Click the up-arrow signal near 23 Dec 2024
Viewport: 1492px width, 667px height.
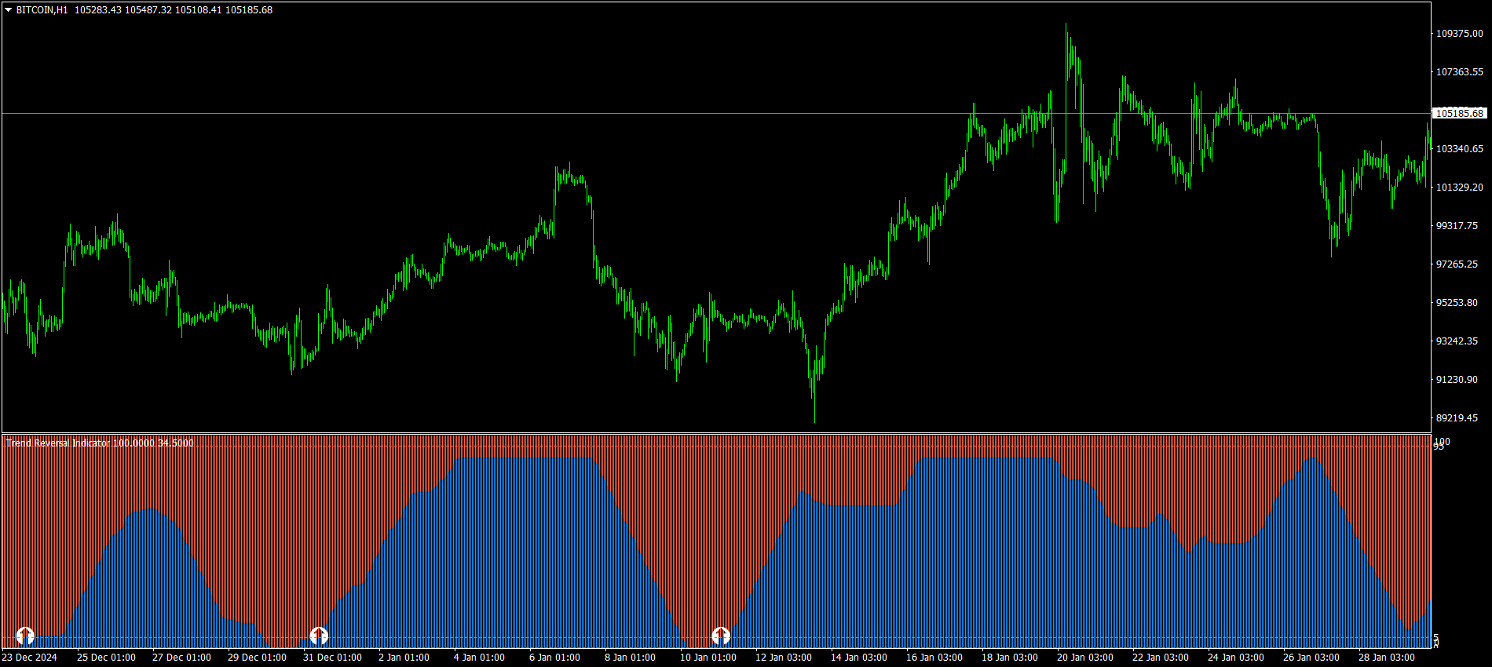pyautogui.click(x=25, y=635)
